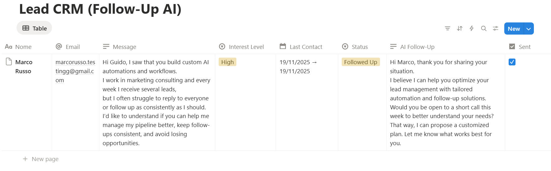Click the Followed Up status tag
Image resolution: width=551 pixels, height=171 pixels.
(360, 62)
